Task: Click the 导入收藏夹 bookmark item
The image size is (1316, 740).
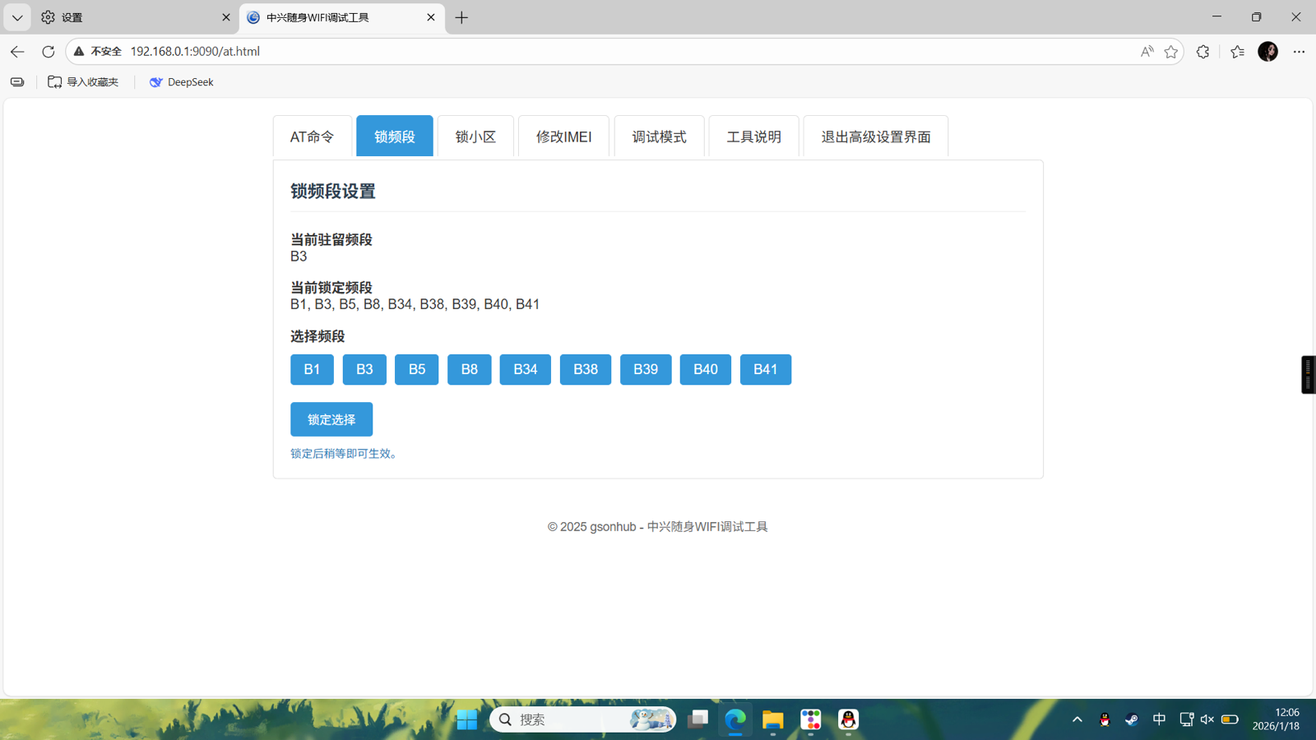Action: click(x=83, y=82)
